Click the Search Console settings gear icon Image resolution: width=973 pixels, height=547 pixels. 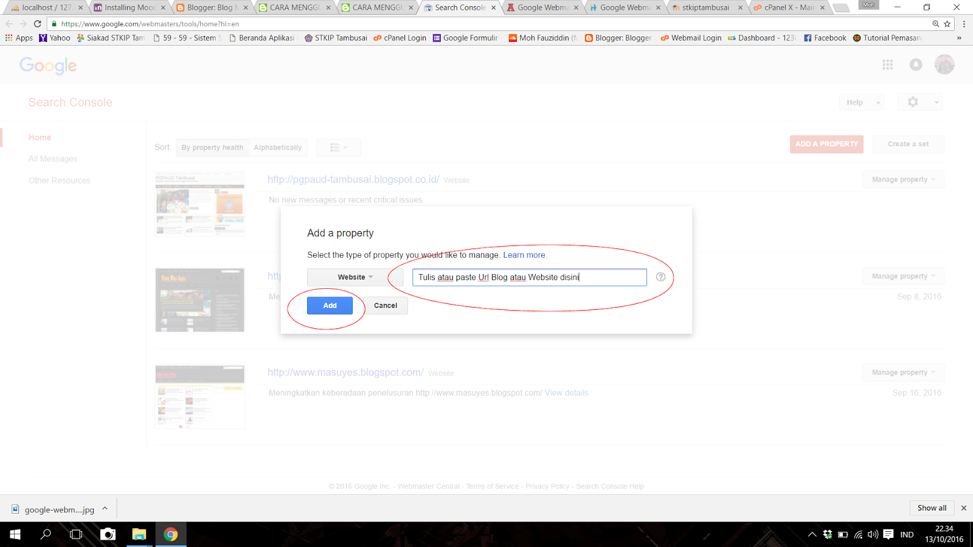pos(913,102)
